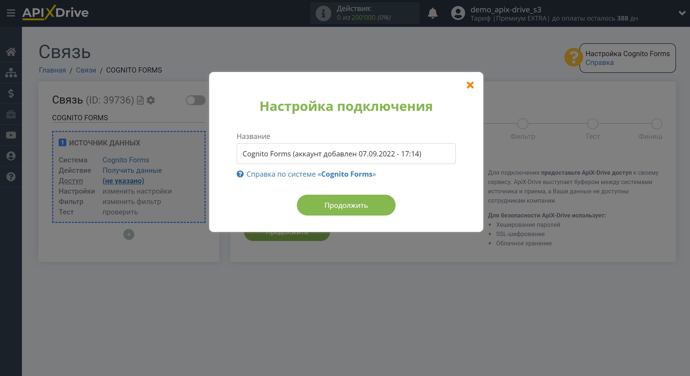Click Действия usage counter
690x376 pixels.
click(365, 13)
